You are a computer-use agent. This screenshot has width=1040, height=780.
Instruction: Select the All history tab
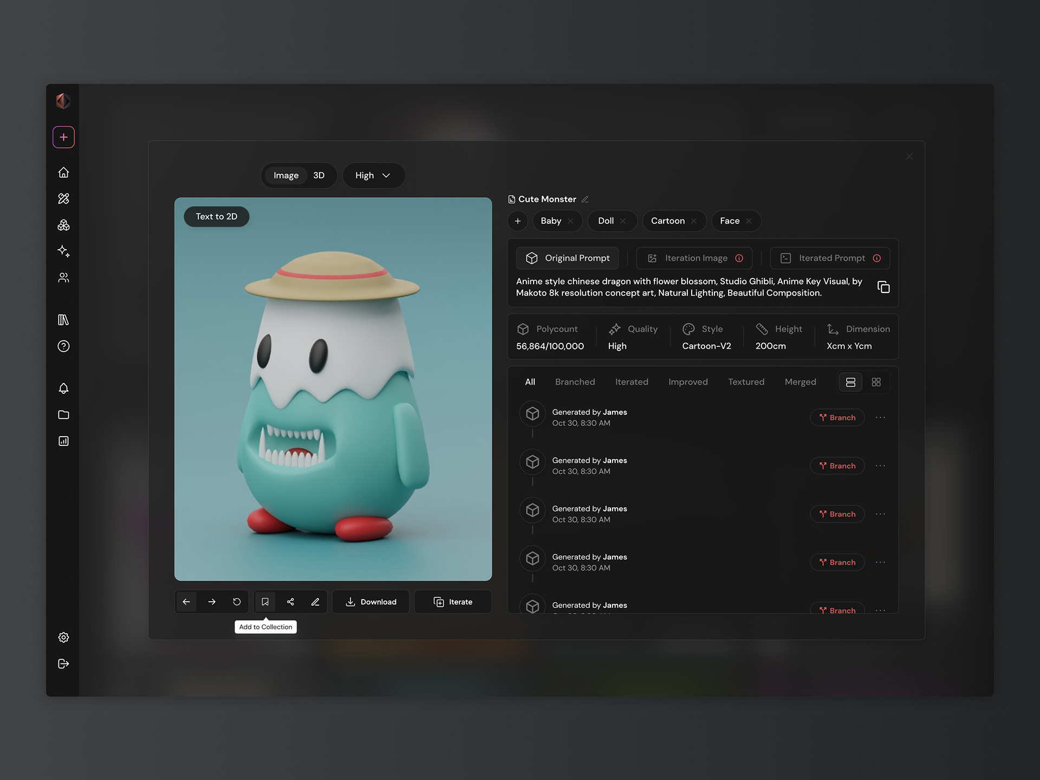[530, 382]
